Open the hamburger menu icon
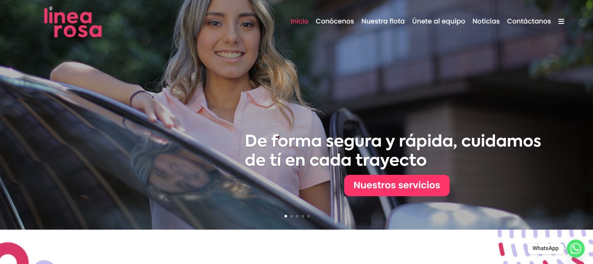The image size is (593, 264). 561,21
